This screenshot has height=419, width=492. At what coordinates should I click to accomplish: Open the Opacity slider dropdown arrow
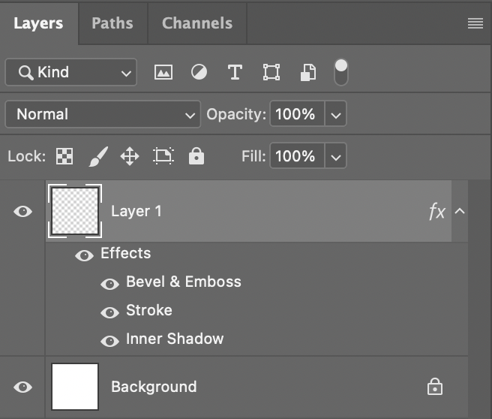tap(336, 114)
